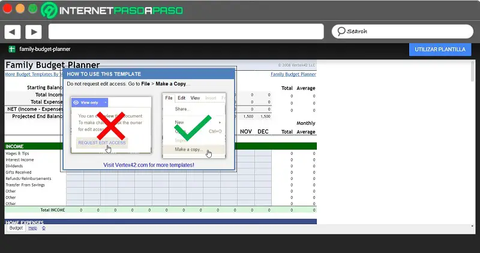Click the InternetPasoAPaso logo

click(112, 10)
